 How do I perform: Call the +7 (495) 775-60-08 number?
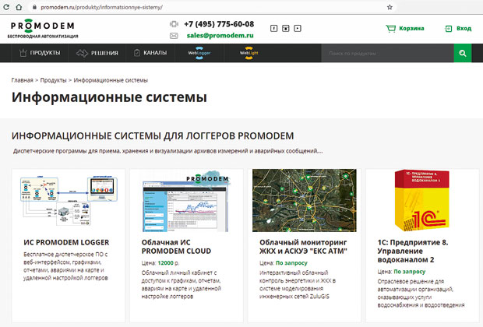point(219,24)
